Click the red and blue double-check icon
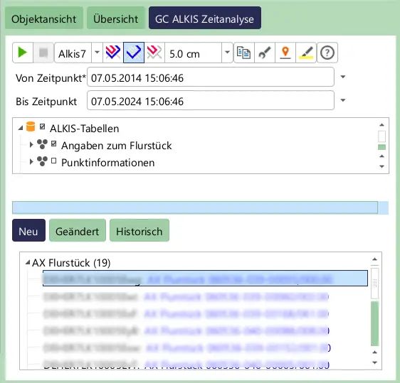This screenshot has height=383, width=400. (x=113, y=53)
